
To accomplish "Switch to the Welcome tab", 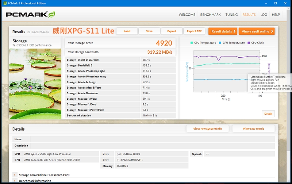I will click(187, 15).
